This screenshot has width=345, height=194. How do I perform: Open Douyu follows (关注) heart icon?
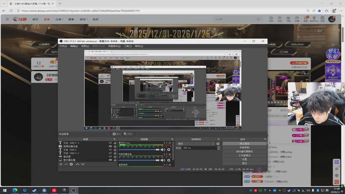click(279, 19)
